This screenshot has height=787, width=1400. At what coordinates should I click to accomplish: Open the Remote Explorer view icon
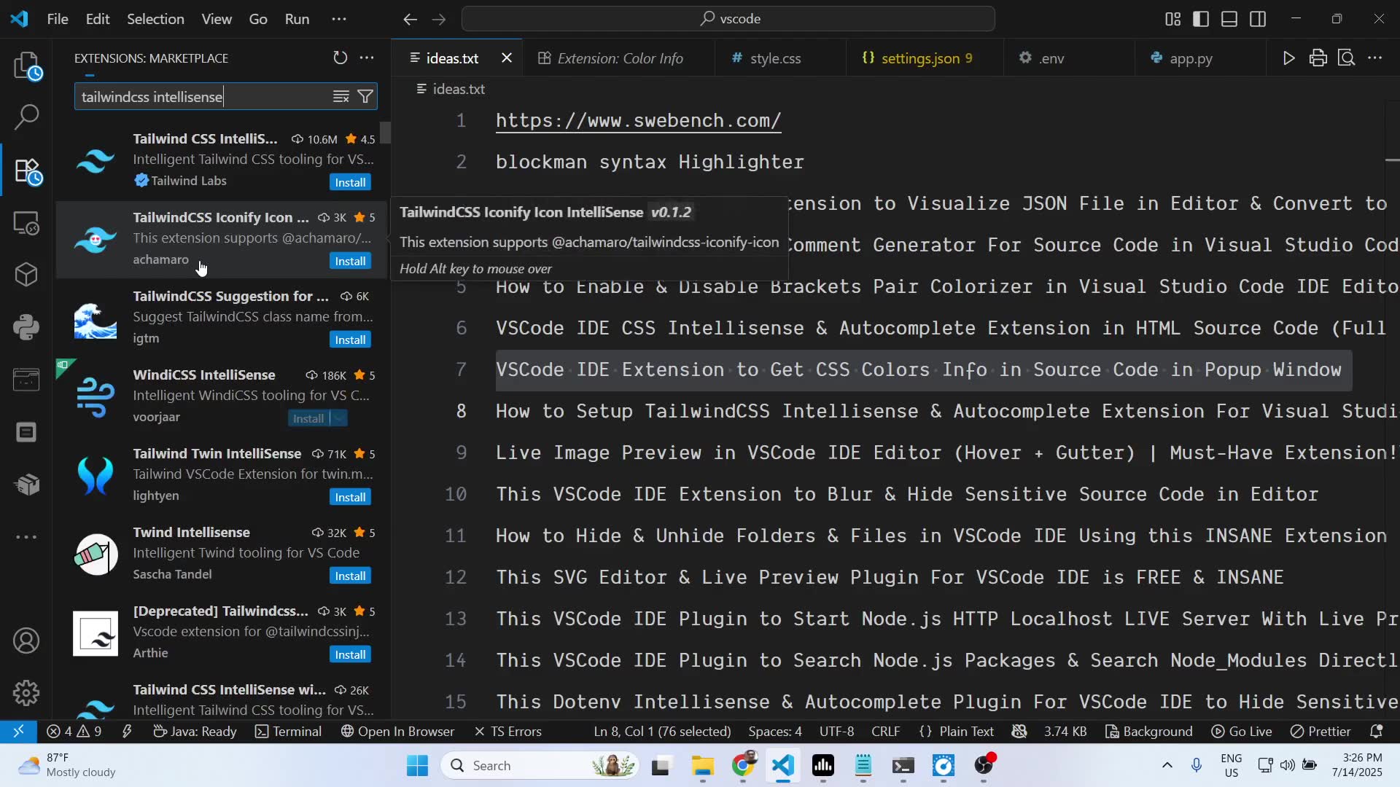(x=27, y=223)
